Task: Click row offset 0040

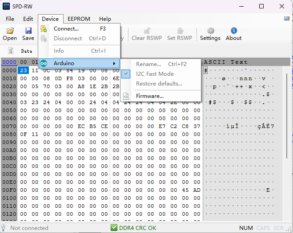Action: click(x=9, y=102)
